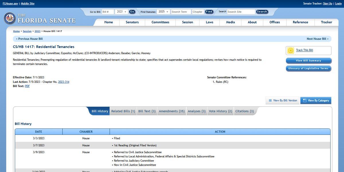This screenshot has height=172, width=344.
Task: Click the Track This Bill link
Action: pos(304,50)
